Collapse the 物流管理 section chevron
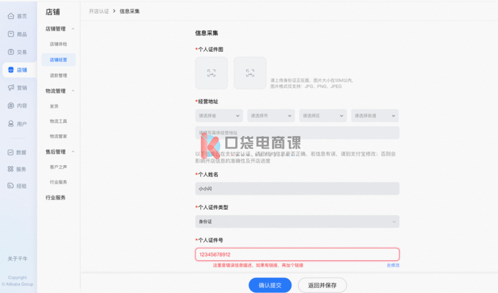Screen dimensions: 498x293 coord(73,91)
